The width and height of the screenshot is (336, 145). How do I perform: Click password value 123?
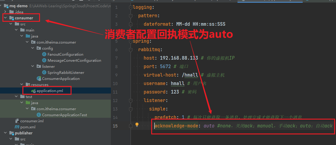click(175, 92)
